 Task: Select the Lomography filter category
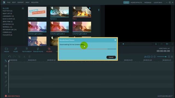(x=8, y=16)
